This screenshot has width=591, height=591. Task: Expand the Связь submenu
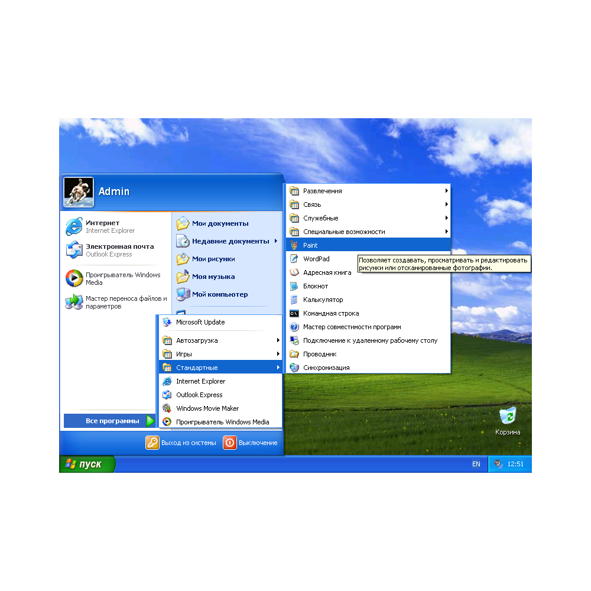point(368,204)
